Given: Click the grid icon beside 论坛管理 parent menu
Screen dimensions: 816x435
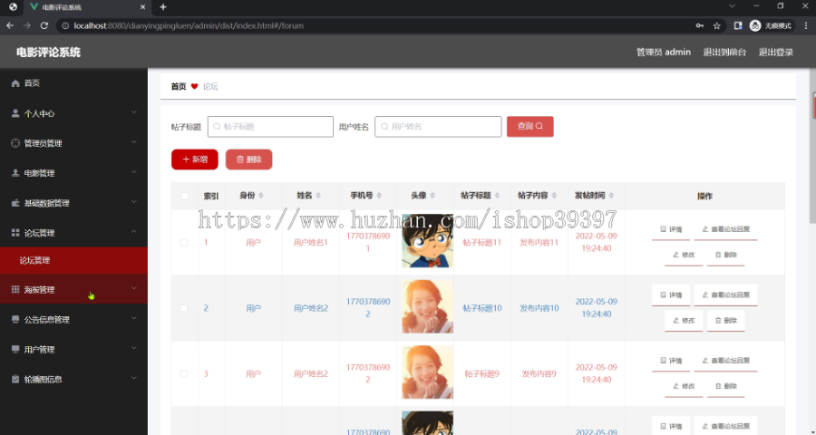Looking at the screenshot, I should (x=15, y=233).
